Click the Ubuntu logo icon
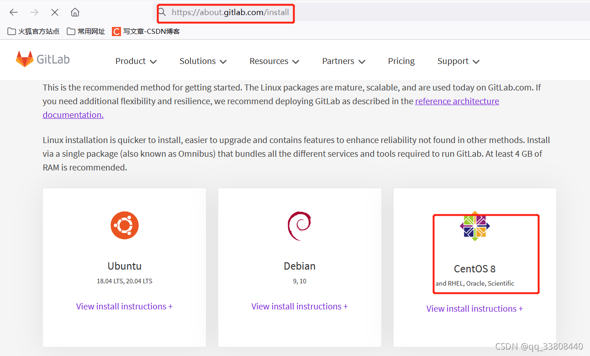 (124, 225)
